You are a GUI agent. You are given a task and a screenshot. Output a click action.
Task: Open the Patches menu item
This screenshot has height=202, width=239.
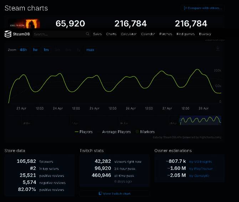(166, 34)
